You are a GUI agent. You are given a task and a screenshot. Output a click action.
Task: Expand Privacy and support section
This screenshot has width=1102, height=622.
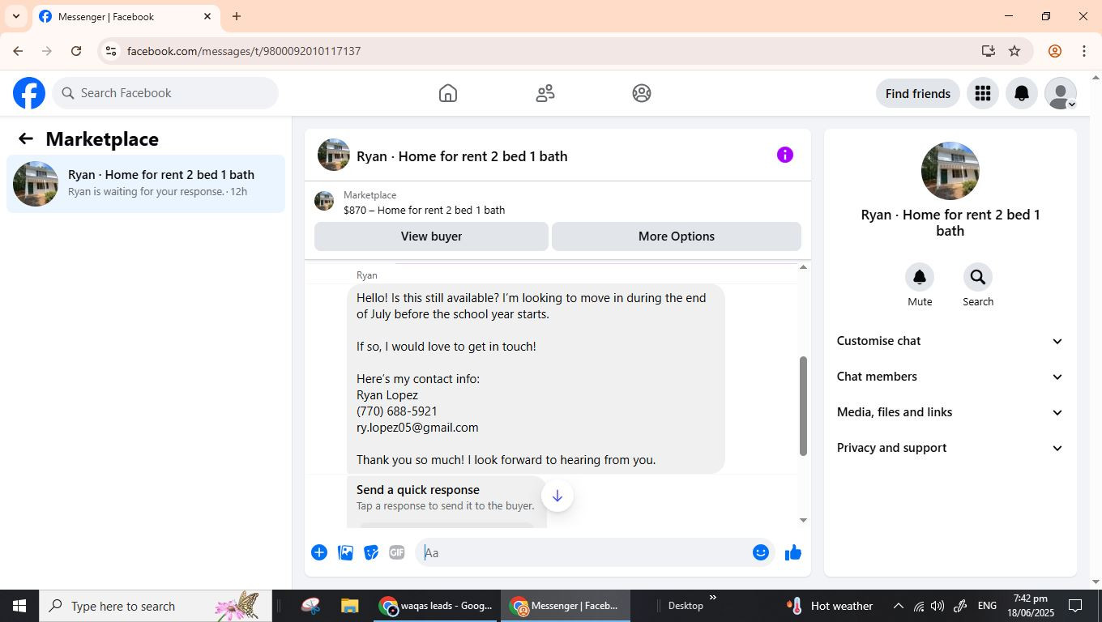950,448
